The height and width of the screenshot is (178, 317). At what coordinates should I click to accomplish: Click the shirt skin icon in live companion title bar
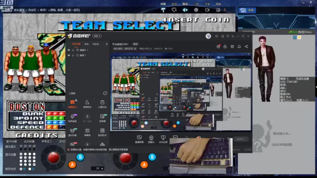click(228, 36)
